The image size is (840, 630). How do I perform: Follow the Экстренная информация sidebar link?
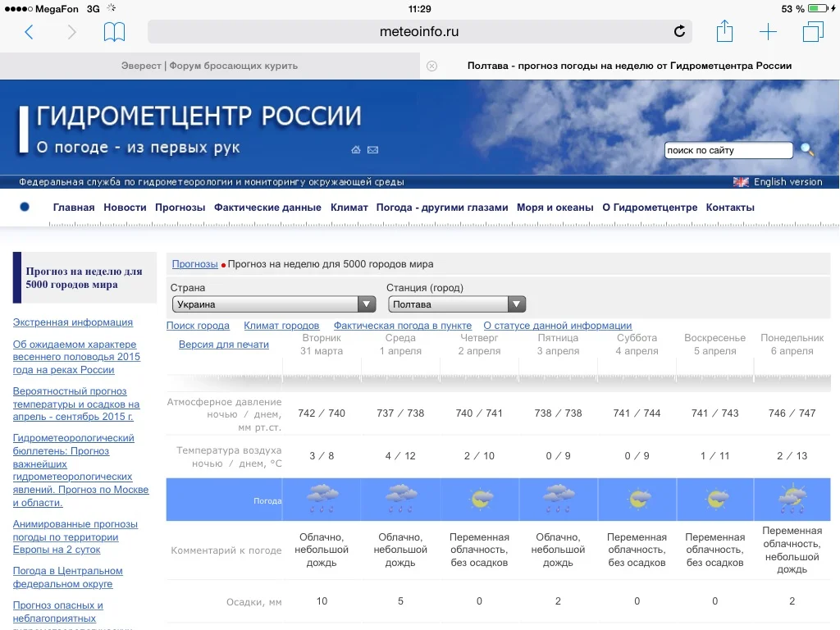coord(74,322)
